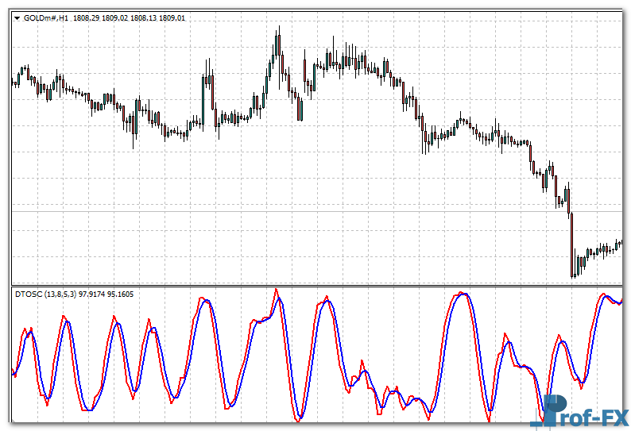
Task: Select the close price value 1809.01
Action: tap(171, 17)
